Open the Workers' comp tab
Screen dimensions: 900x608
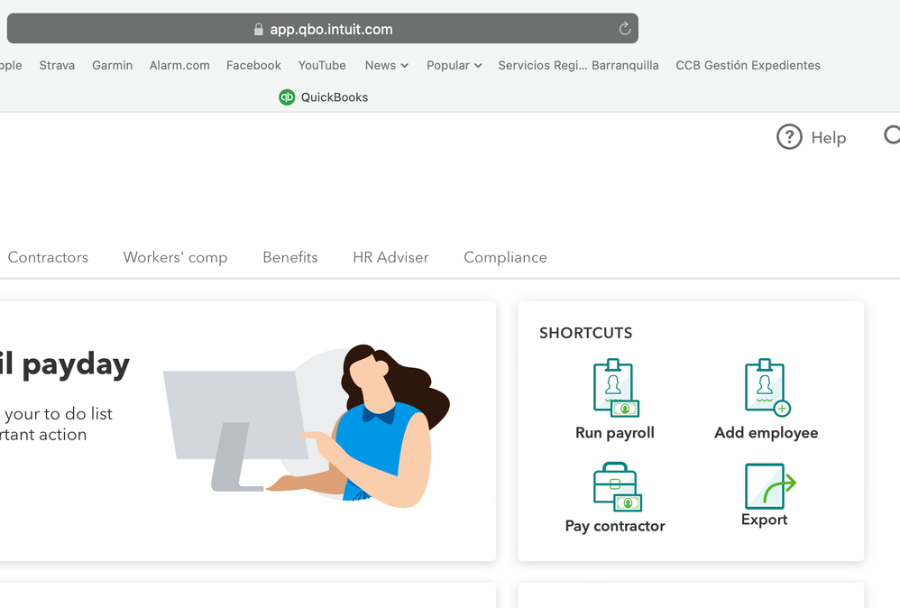175,257
